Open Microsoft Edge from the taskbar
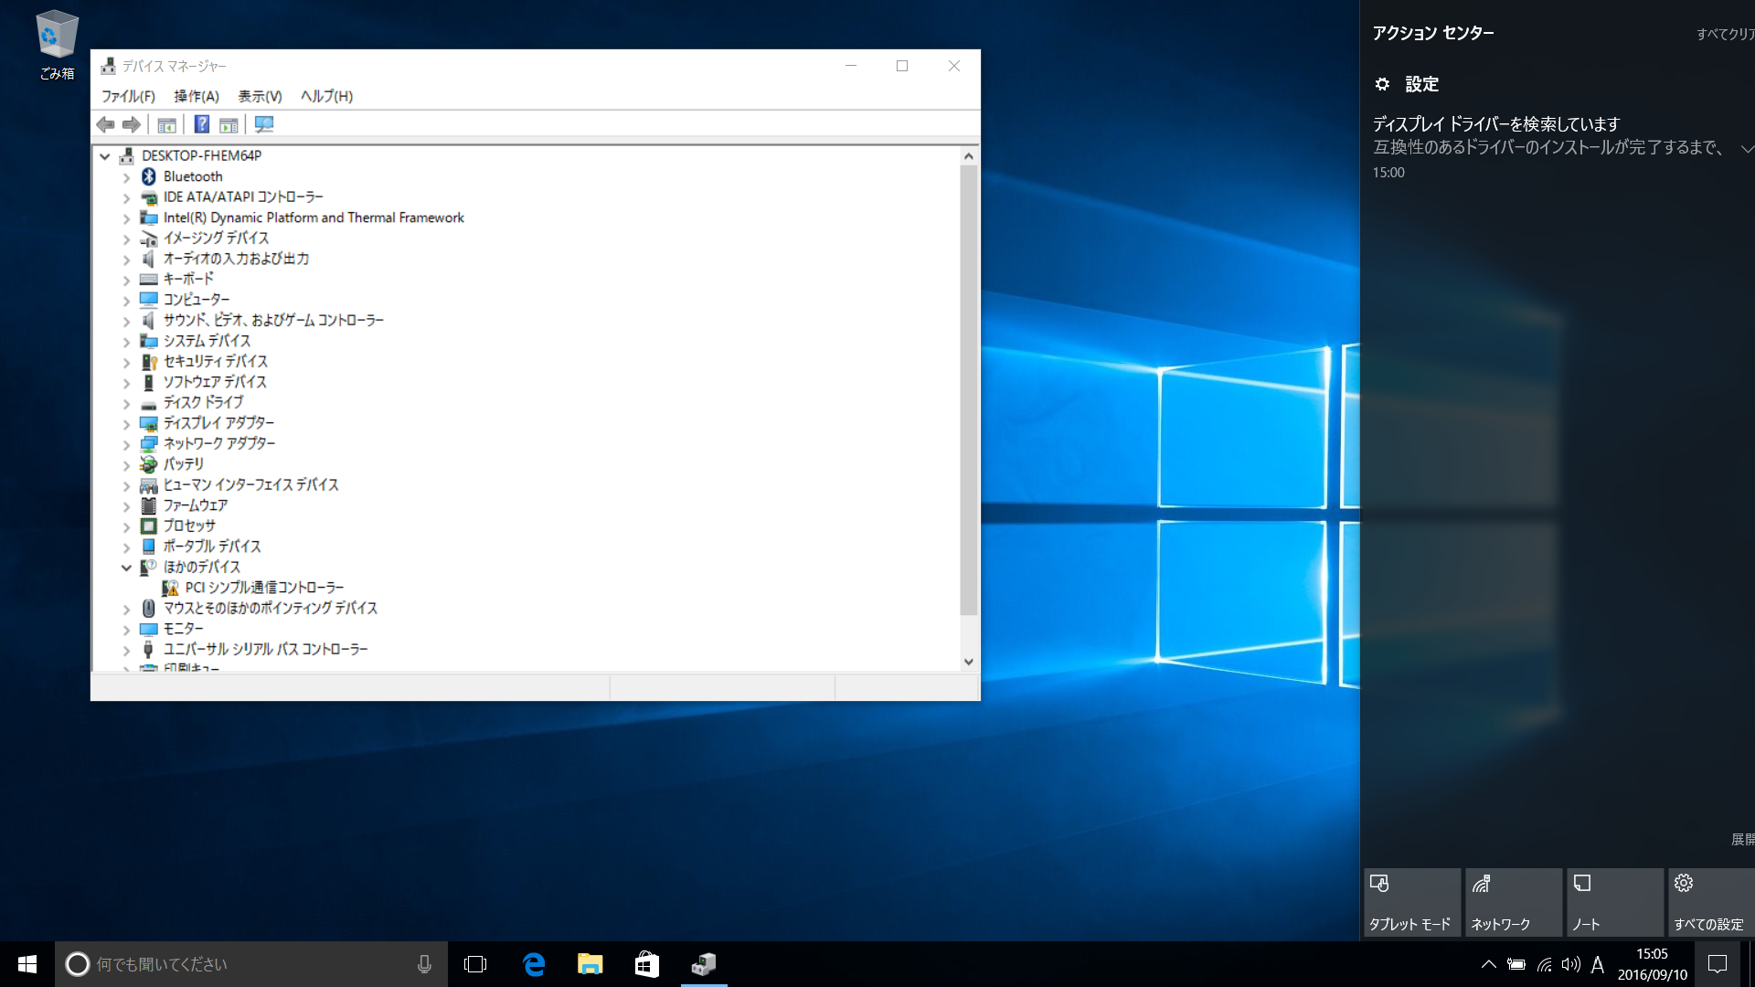The width and height of the screenshot is (1755, 987). click(534, 964)
